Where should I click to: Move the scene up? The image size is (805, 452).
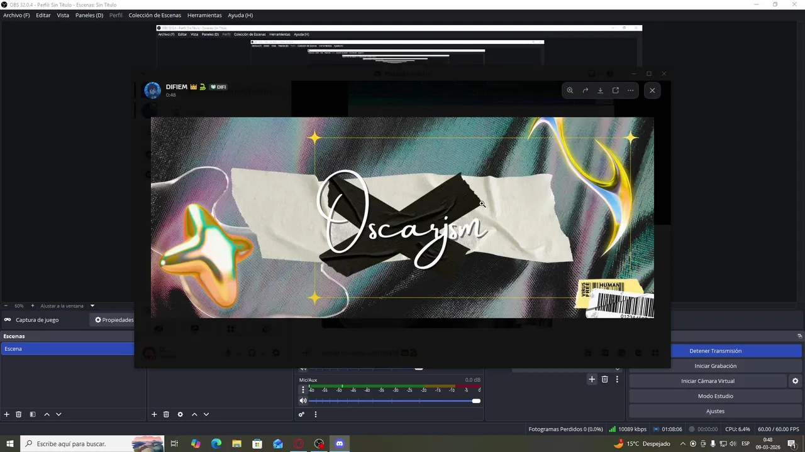(47, 414)
